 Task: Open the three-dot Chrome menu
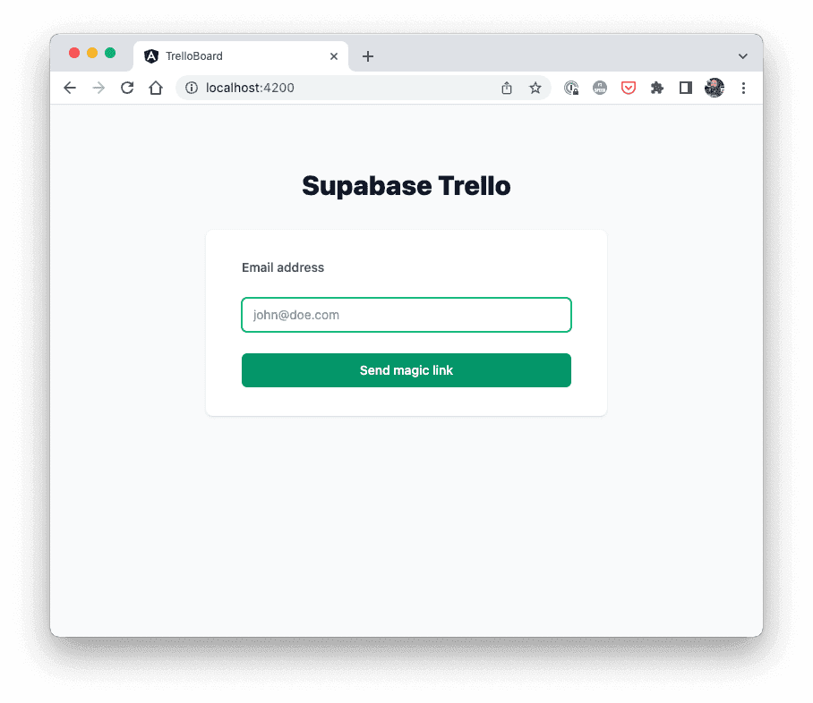[x=744, y=88]
